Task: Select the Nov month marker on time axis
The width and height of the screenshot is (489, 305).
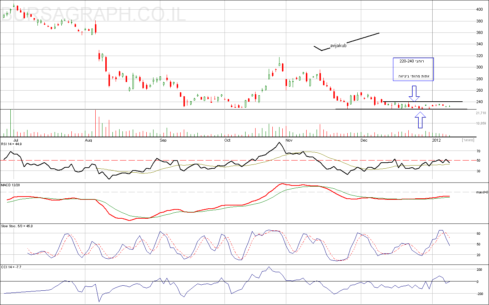Action: click(289, 140)
